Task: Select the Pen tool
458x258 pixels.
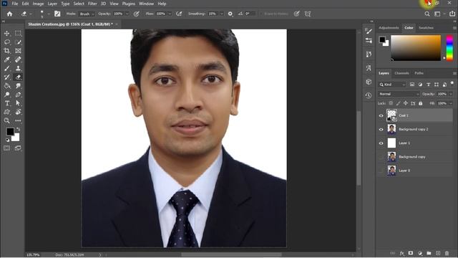Action: (18, 95)
